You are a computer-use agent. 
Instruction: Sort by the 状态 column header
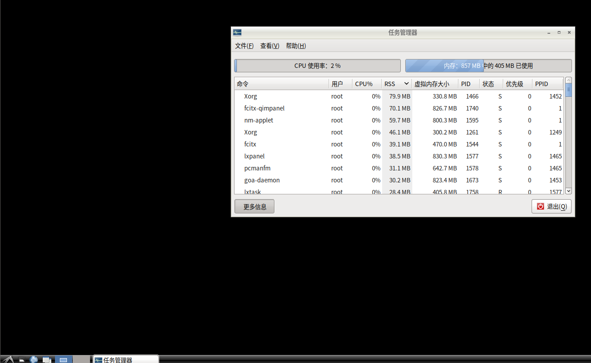tap(491, 84)
